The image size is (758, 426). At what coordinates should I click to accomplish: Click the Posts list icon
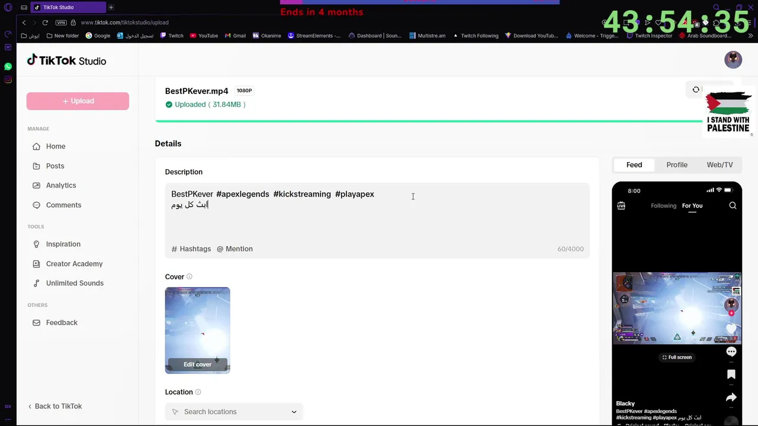[36, 166]
